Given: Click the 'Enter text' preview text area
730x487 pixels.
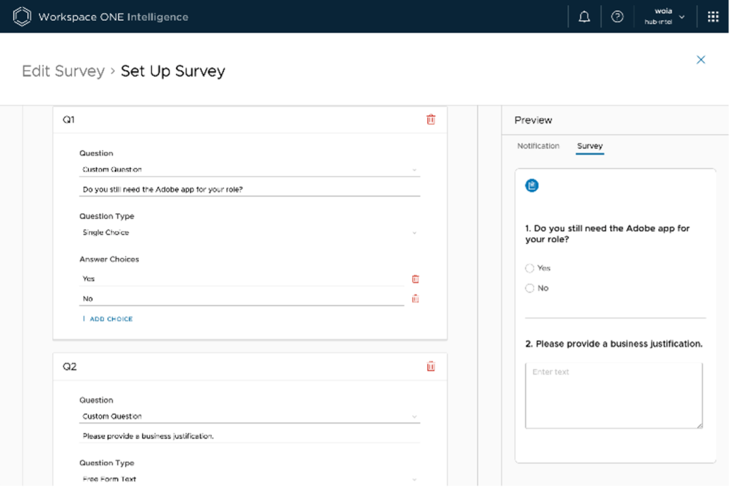Looking at the screenshot, I should (x=613, y=396).
